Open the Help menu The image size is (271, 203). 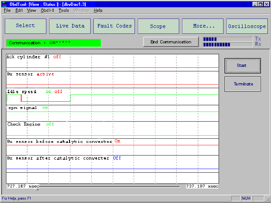(98, 10)
